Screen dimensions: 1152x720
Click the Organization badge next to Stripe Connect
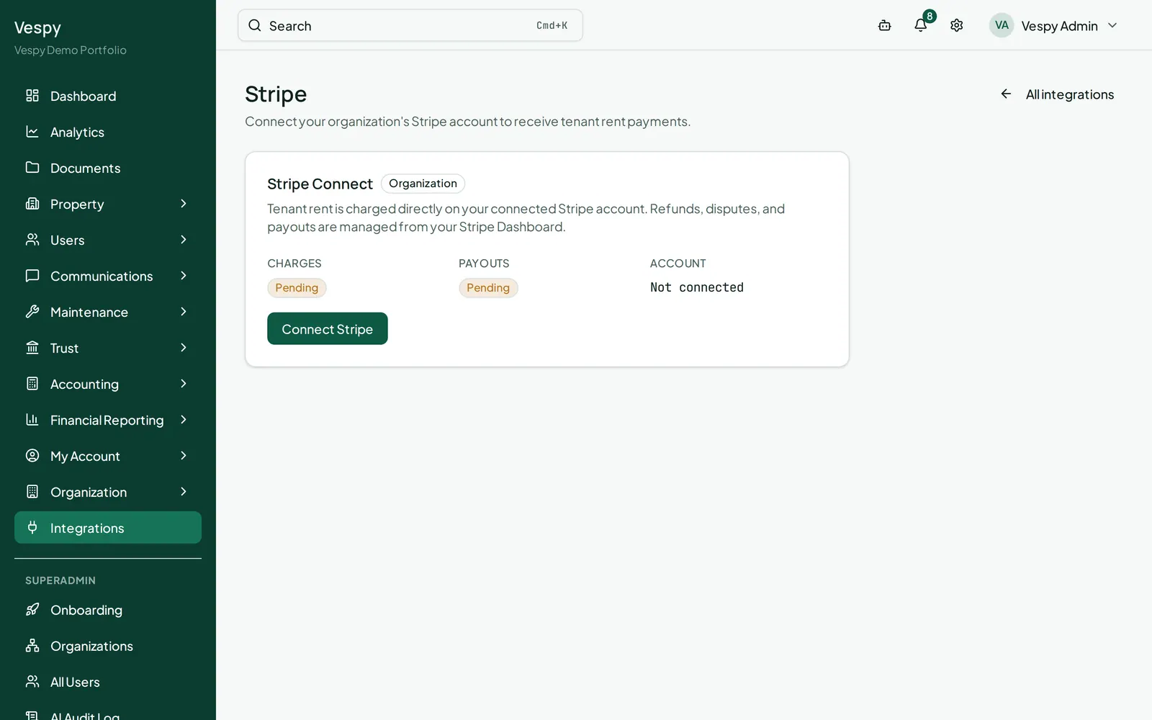423,184
